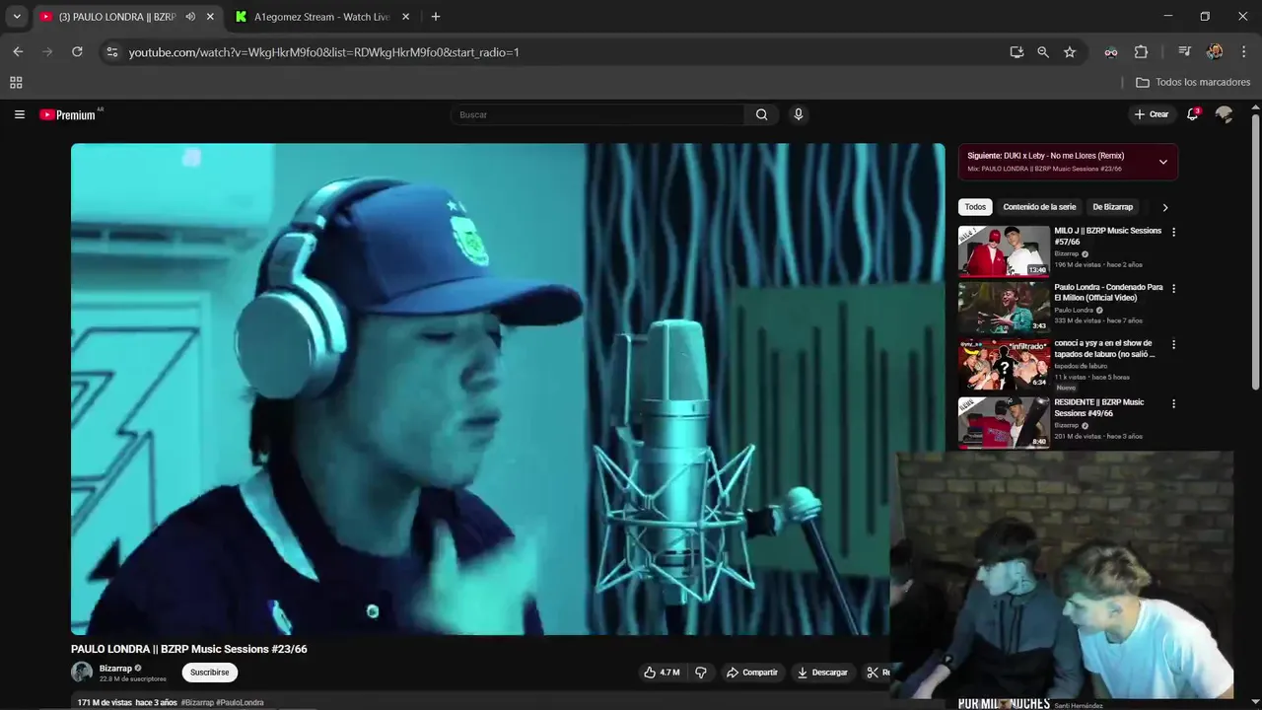Viewport: 1262px width, 710px height.
Task: Click the 'Paulo Londra' channel name under Condenado
Action: coord(1074,310)
